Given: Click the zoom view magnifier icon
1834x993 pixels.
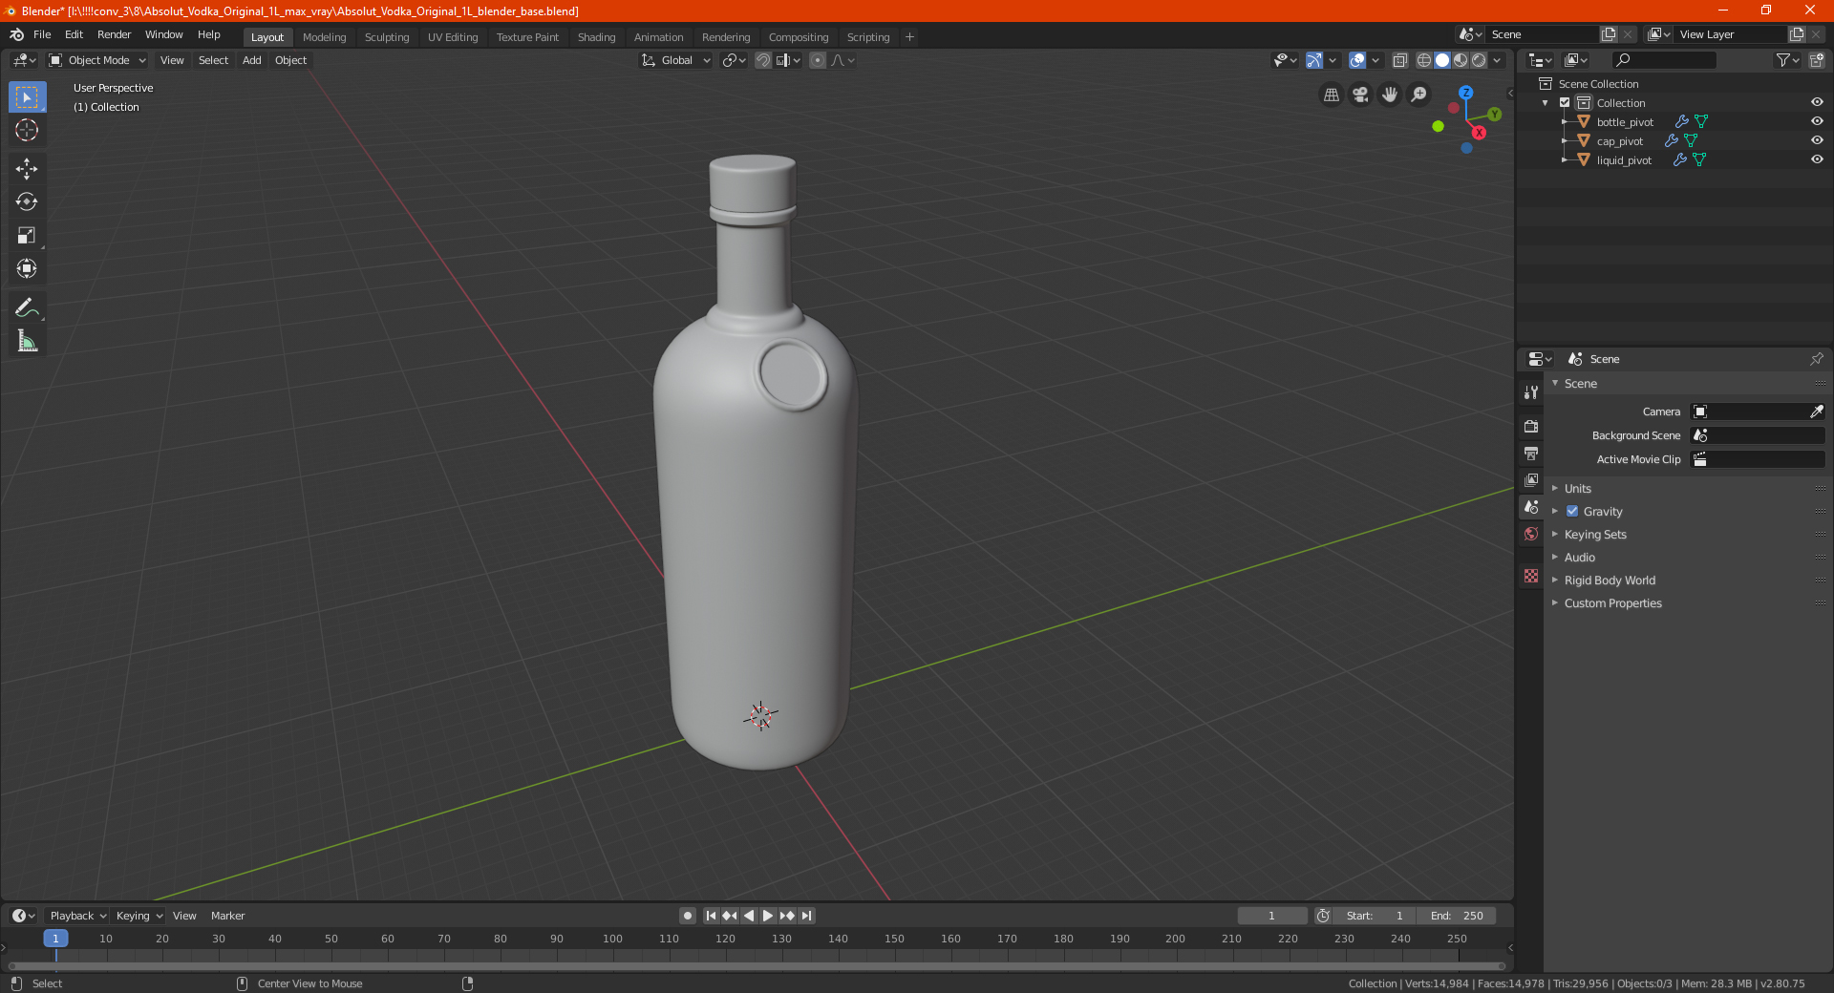Looking at the screenshot, I should [x=1419, y=95].
